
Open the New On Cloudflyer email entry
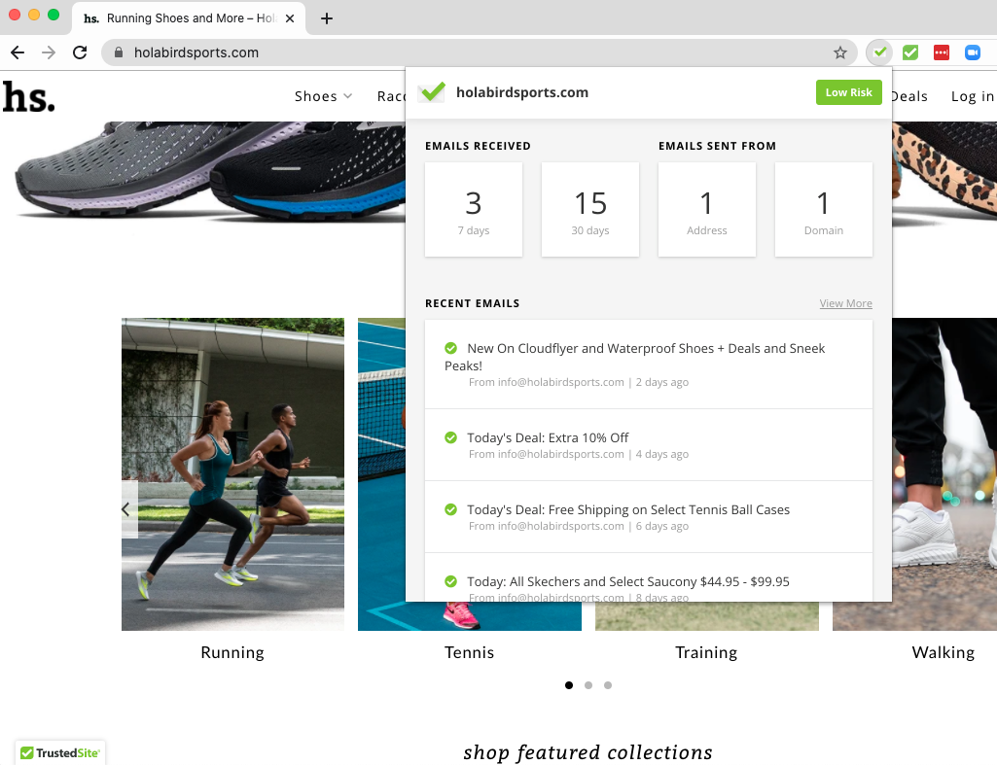click(649, 365)
